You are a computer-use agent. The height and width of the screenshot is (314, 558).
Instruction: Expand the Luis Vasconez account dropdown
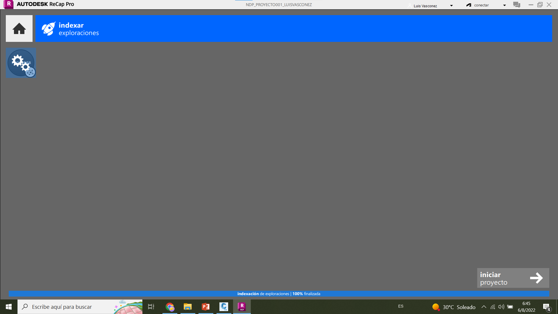451,6
